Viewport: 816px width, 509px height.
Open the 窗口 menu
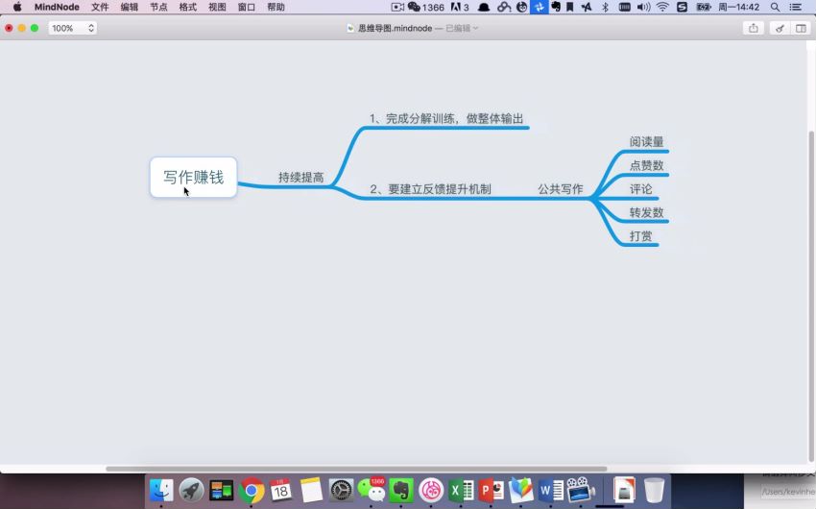(246, 7)
